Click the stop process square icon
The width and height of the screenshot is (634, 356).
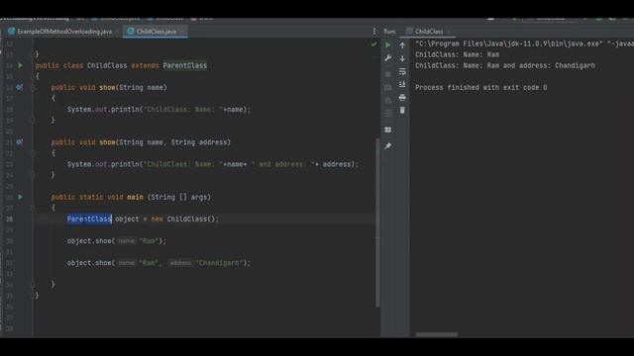point(388,74)
